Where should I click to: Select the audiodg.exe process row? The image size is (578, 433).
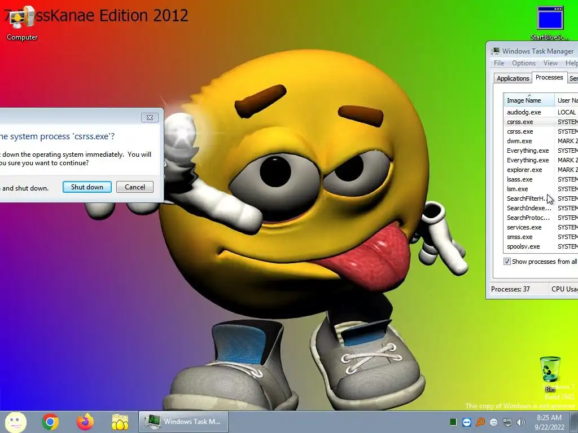click(541, 112)
